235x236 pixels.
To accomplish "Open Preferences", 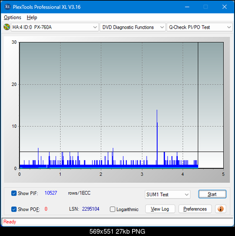I will pyautogui.click(x=195, y=209).
